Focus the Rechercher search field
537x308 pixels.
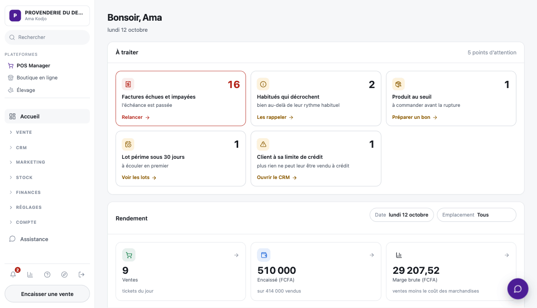click(x=47, y=38)
